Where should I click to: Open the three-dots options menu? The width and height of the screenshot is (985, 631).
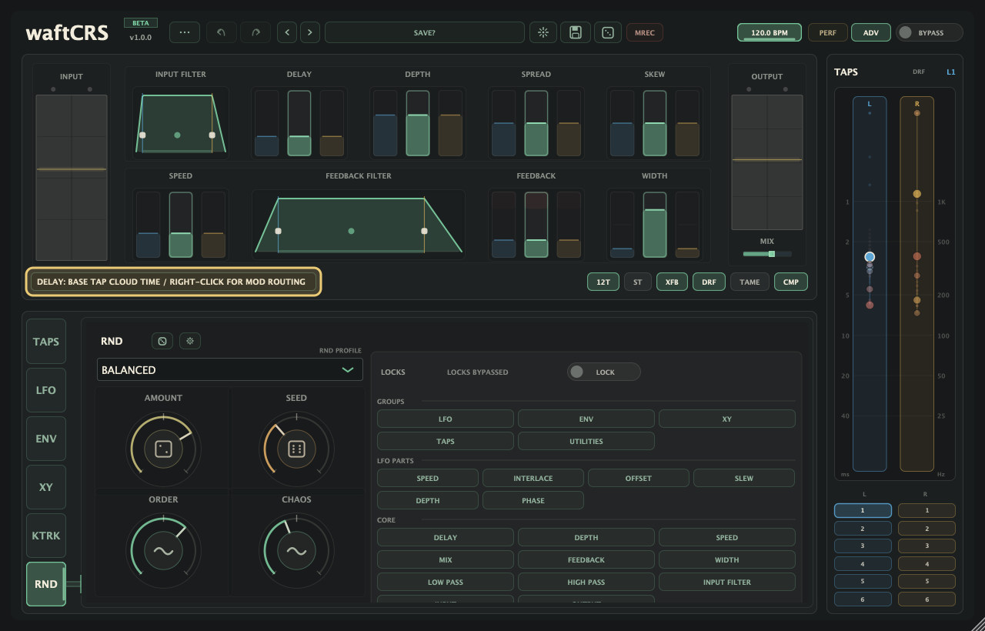pos(185,32)
